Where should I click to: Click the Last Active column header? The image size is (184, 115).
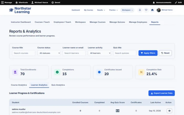pos(156,102)
